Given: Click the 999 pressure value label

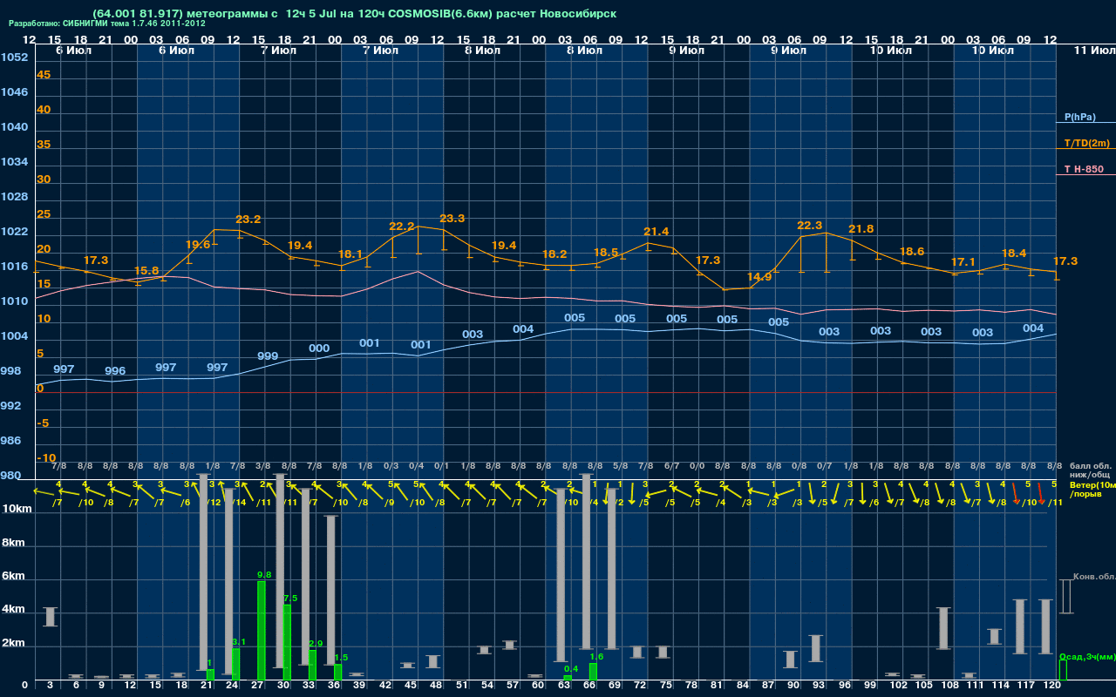Looking at the screenshot, I should 269,356.
